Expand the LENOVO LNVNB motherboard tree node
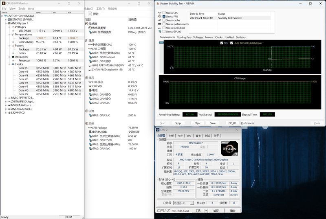326x219 pixels. point(6,19)
